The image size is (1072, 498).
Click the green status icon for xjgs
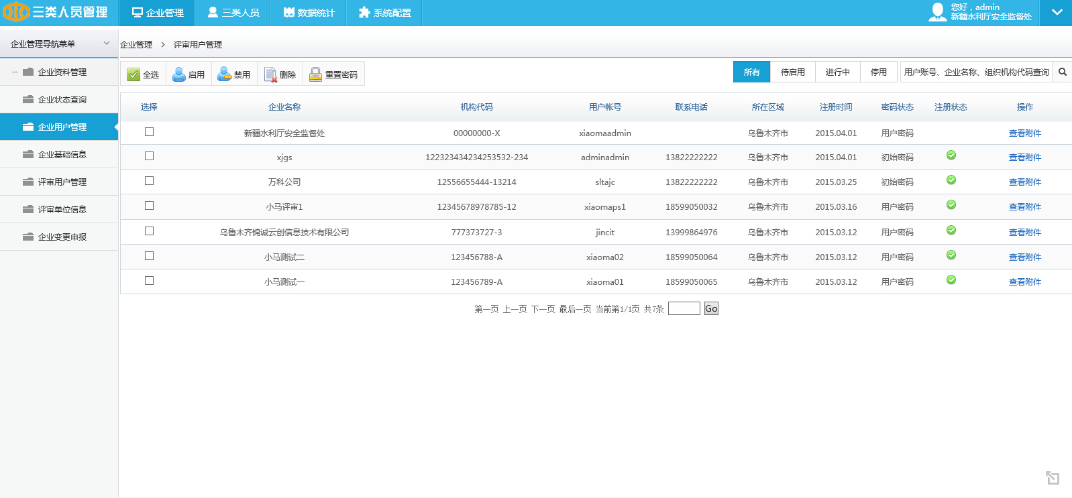click(x=951, y=155)
